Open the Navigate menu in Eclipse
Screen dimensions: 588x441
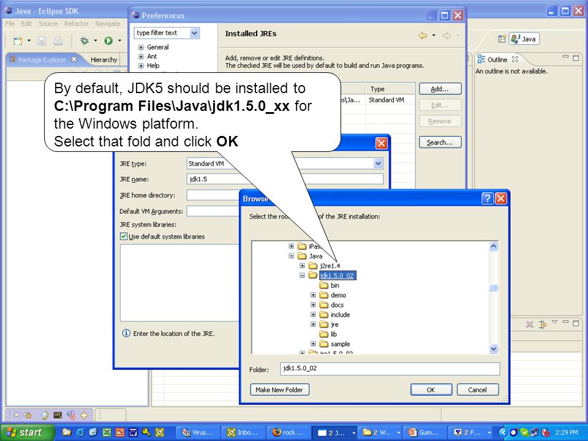pos(108,24)
